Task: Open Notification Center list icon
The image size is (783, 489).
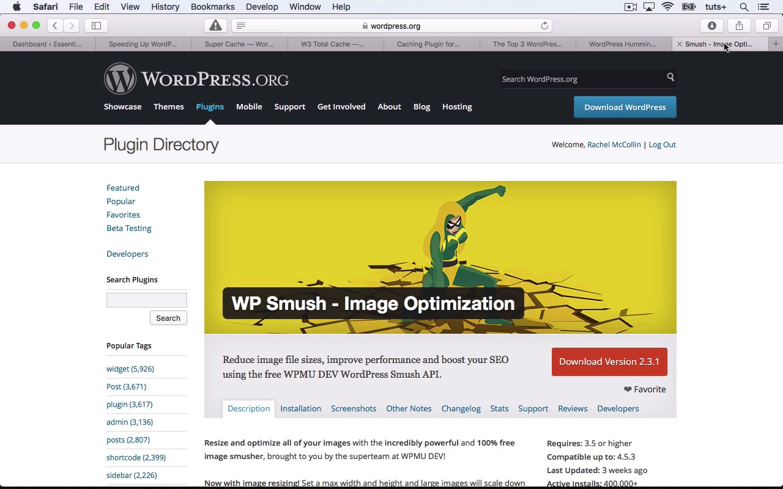Action: point(763,7)
